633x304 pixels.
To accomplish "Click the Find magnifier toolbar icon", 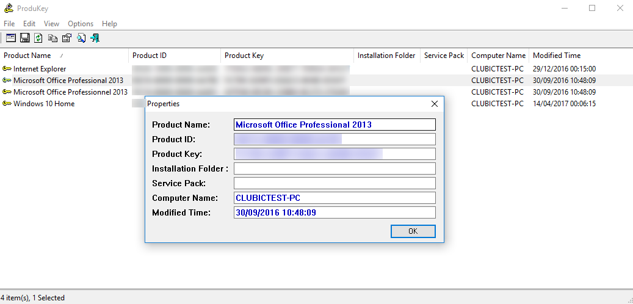I will point(81,38).
